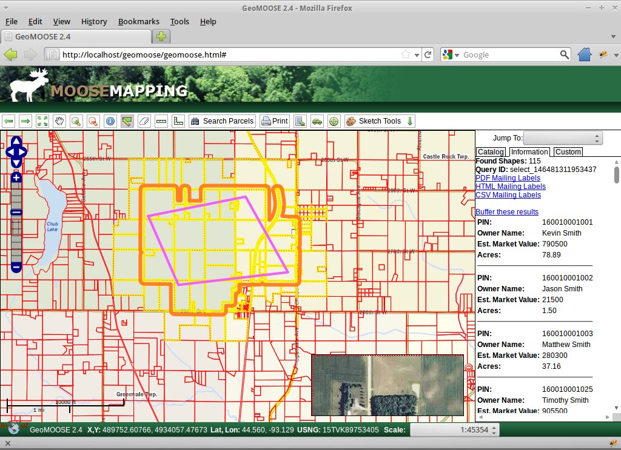The image size is (621, 450).
Task: Click the Search Parcels button
Action: [x=222, y=121]
